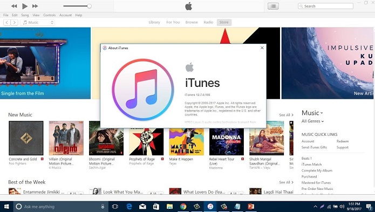This screenshot has height=212, width=375.
Task: Open the Music media picker dropdown
Action: (x=38, y=23)
